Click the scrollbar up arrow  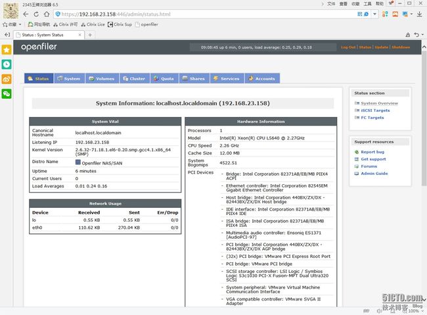tap(424, 47)
